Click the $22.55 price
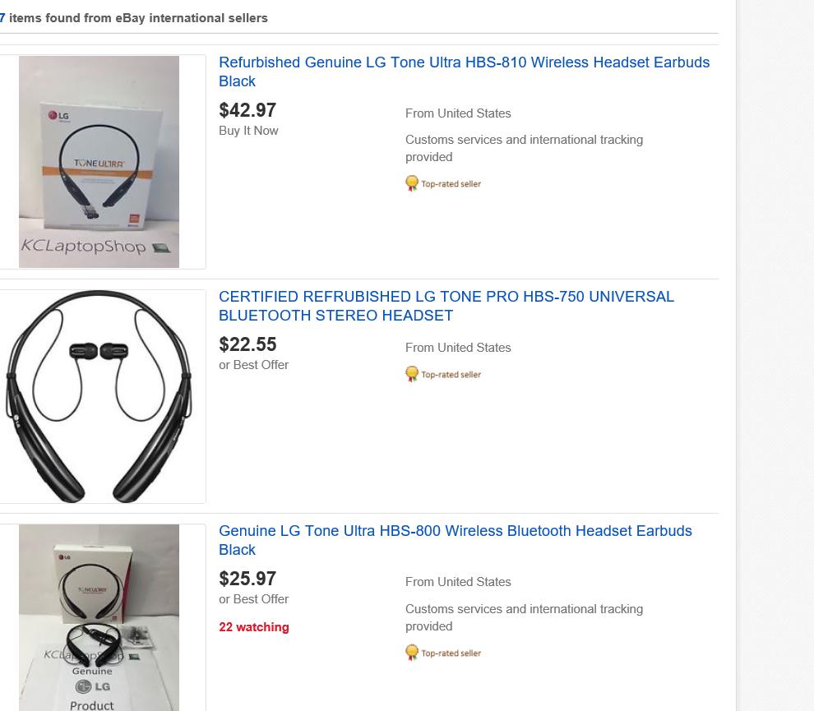814x711 pixels. pos(247,344)
